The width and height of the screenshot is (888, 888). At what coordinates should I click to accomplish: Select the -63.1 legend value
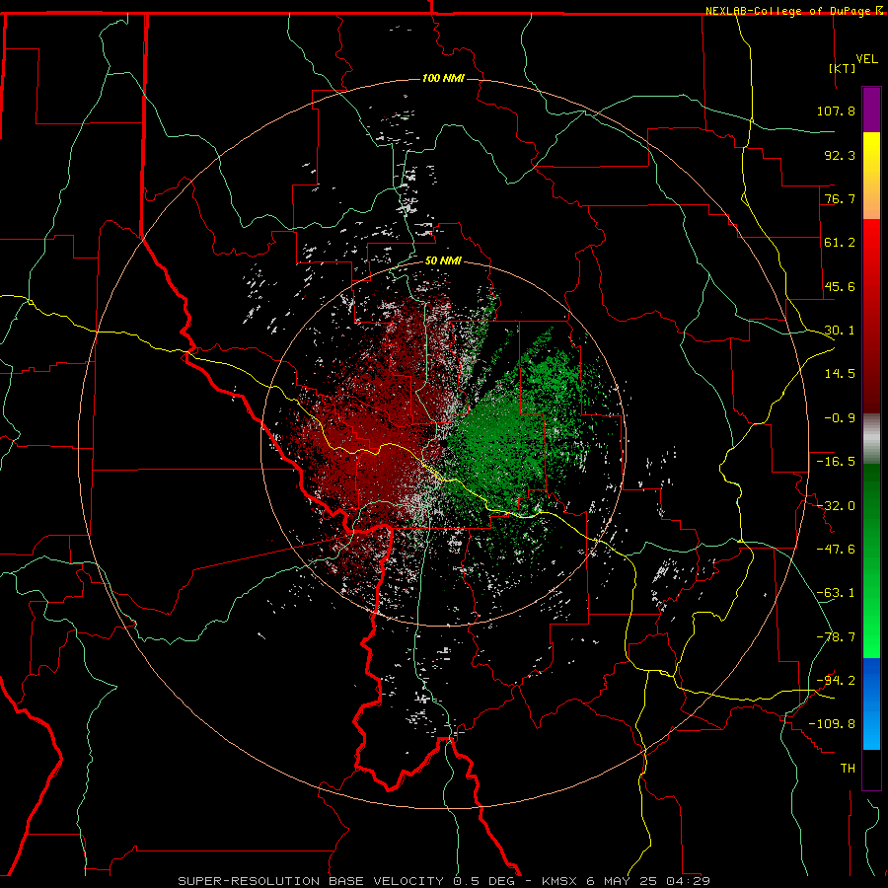pos(836,593)
